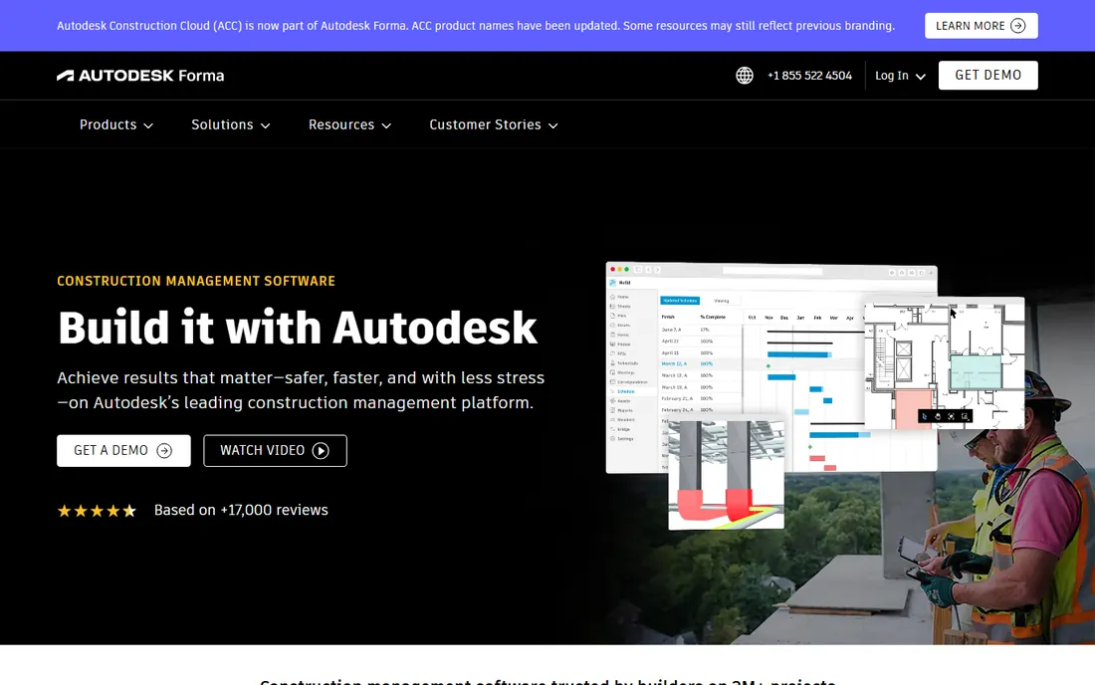This screenshot has height=685, width=1095.
Task: Open the globe language selector
Action: click(x=745, y=76)
